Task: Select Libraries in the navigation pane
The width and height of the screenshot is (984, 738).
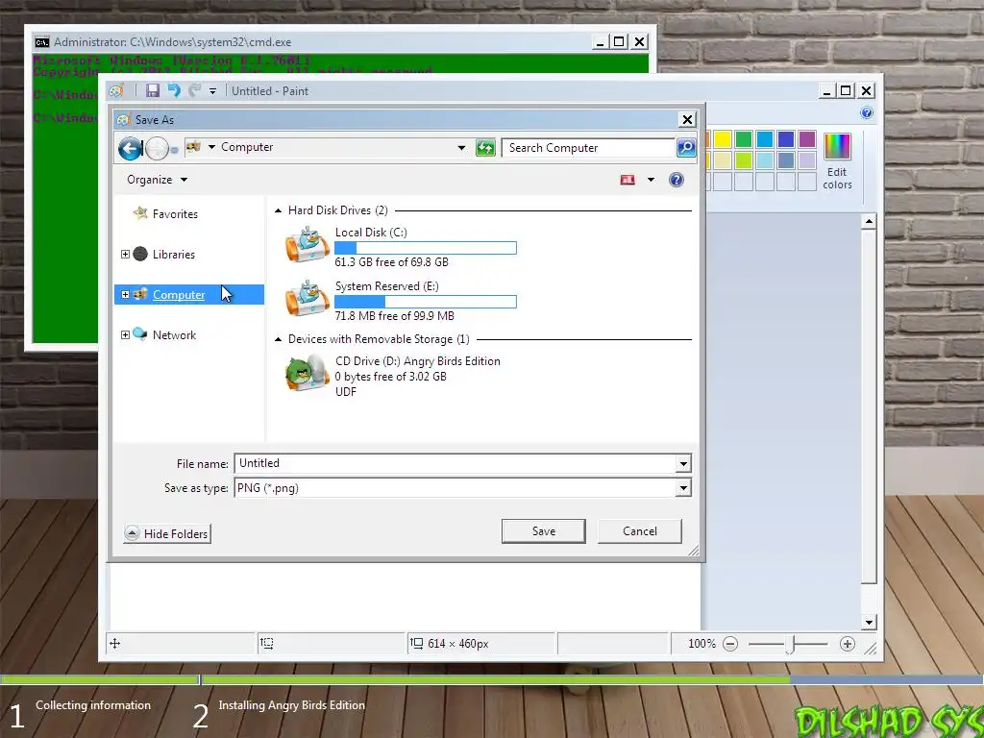Action: pos(174,254)
